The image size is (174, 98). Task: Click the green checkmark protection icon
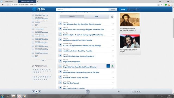pos(166,5)
